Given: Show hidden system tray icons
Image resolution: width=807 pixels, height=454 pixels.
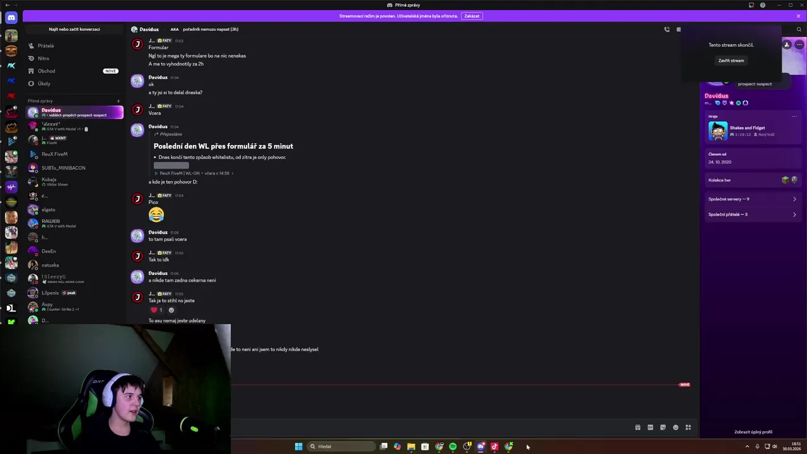Looking at the screenshot, I should click(747, 446).
